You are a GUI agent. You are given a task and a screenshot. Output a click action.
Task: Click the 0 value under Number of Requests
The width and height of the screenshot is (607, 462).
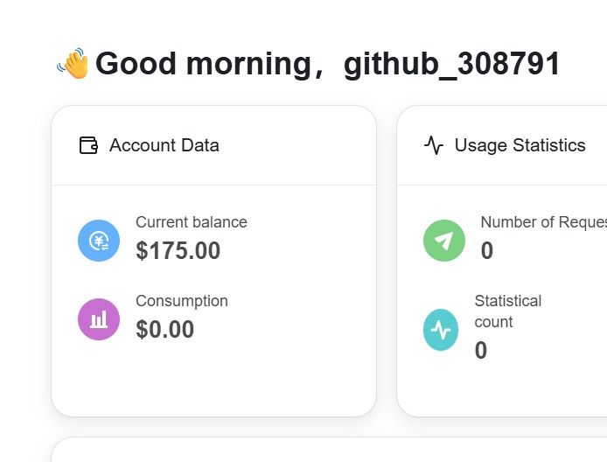487,250
